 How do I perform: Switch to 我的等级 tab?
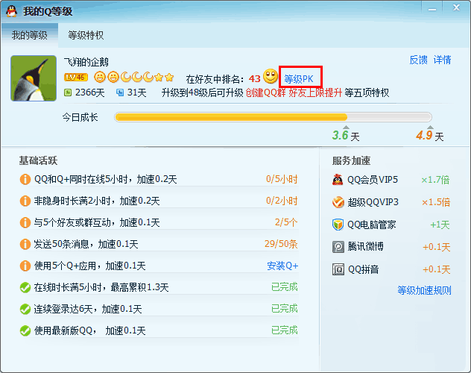pyautogui.click(x=30, y=35)
